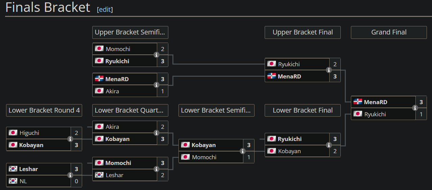This screenshot has width=432, height=190.
Task: Open info for Kobayan vs Momochi semifinal
Action: [243, 151]
